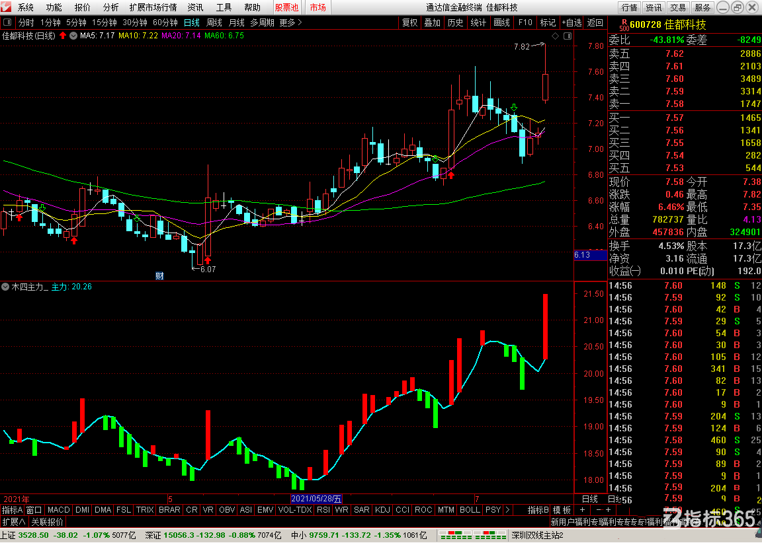Click the red up-arrow signal below 6.07 low
Viewport: 762px width, 543px height.
(208, 261)
